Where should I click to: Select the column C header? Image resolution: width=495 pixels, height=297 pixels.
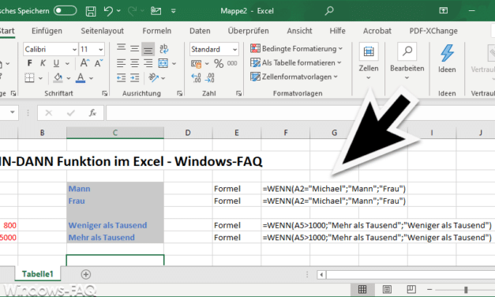point(115,133)
